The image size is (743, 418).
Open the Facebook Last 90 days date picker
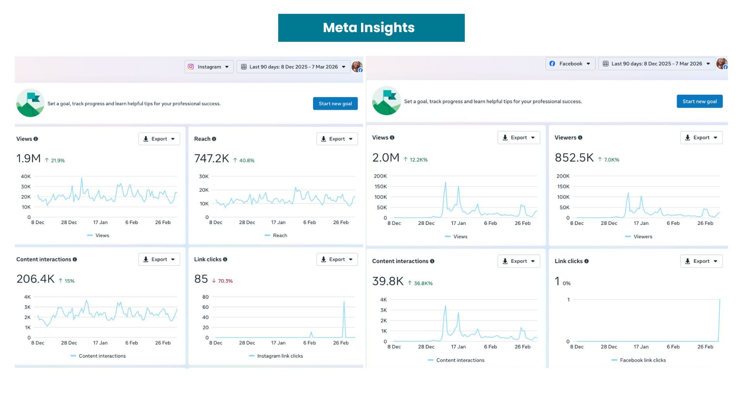pos(657,63)
